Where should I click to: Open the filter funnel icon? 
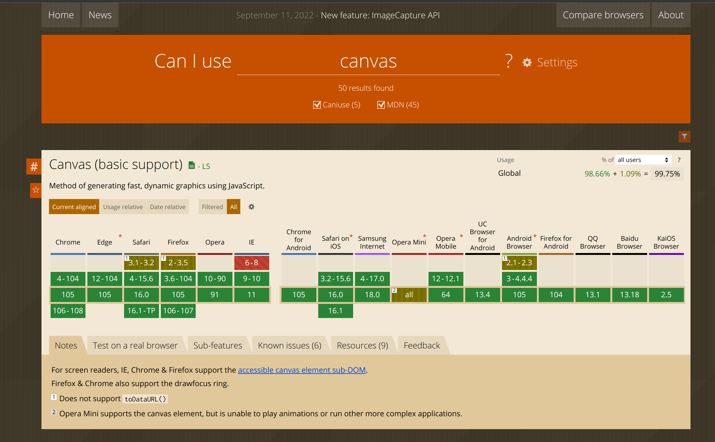coord(684,137)
